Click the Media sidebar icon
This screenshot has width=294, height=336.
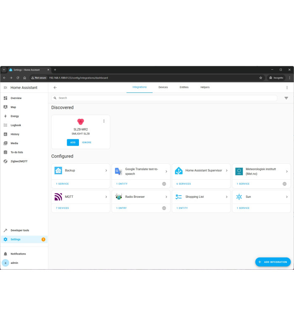6,143
